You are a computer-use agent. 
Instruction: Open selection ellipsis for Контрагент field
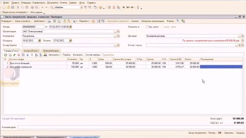tap(115, 36)
